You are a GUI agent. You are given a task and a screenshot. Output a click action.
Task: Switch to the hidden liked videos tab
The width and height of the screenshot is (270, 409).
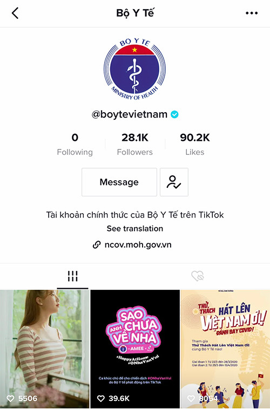[x=198, y=276]
